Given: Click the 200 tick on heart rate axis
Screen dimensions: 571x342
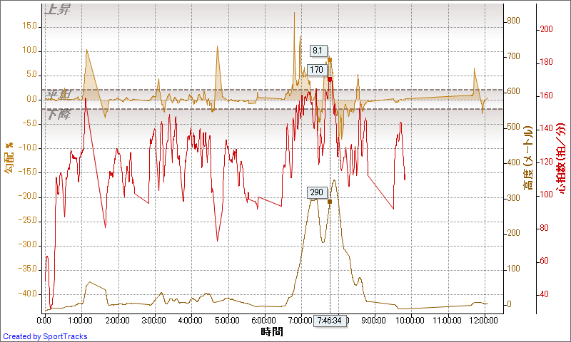Looking at the screenshot, I should [546, 29].
